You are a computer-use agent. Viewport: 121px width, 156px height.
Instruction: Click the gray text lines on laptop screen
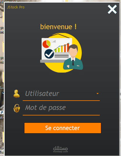62,55
